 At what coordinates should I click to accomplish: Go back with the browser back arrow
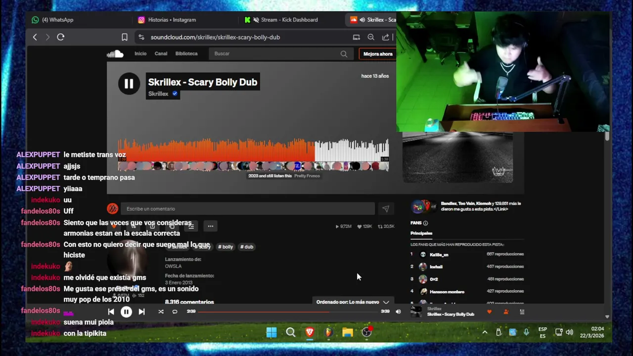[35, 37]
